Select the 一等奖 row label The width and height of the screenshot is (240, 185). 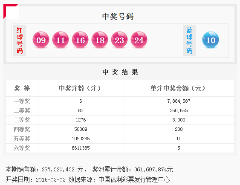(x=22, y=101)
